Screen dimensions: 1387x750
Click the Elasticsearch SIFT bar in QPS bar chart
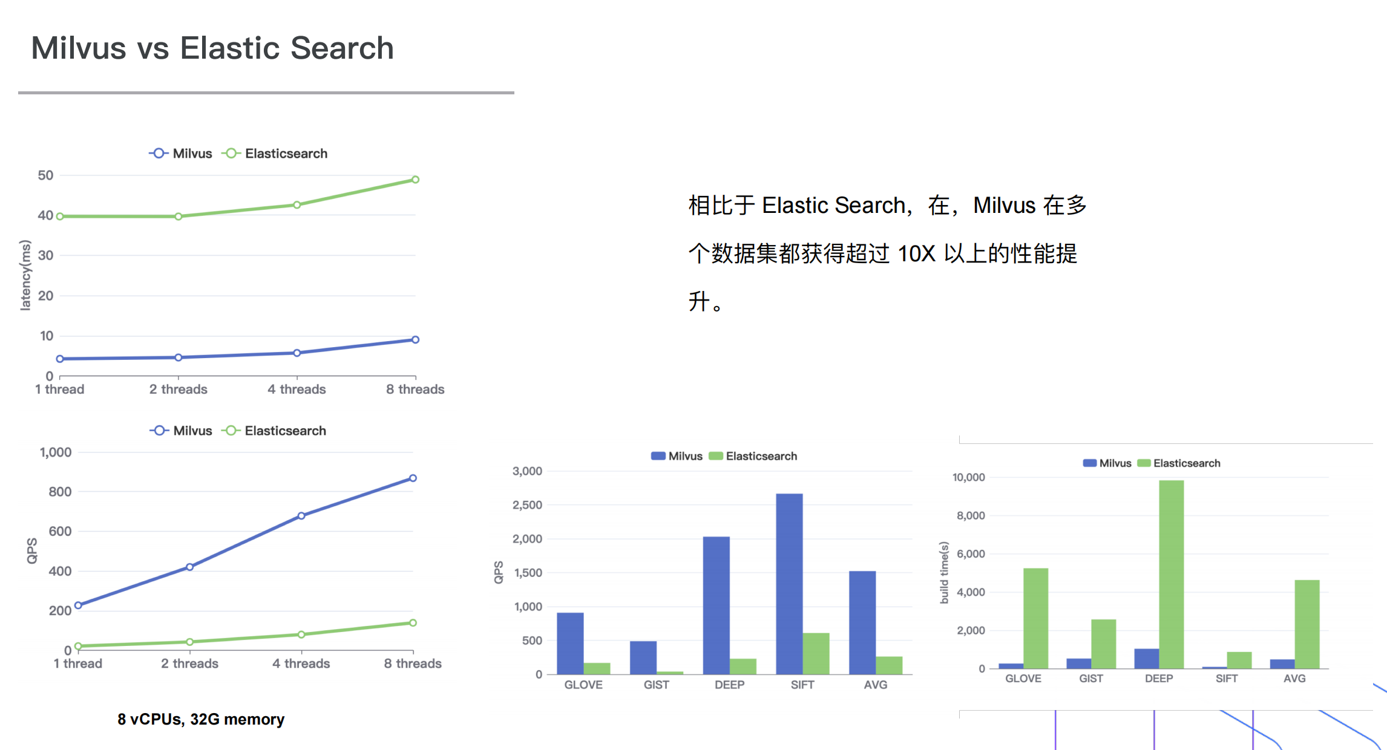coord(816,654)
